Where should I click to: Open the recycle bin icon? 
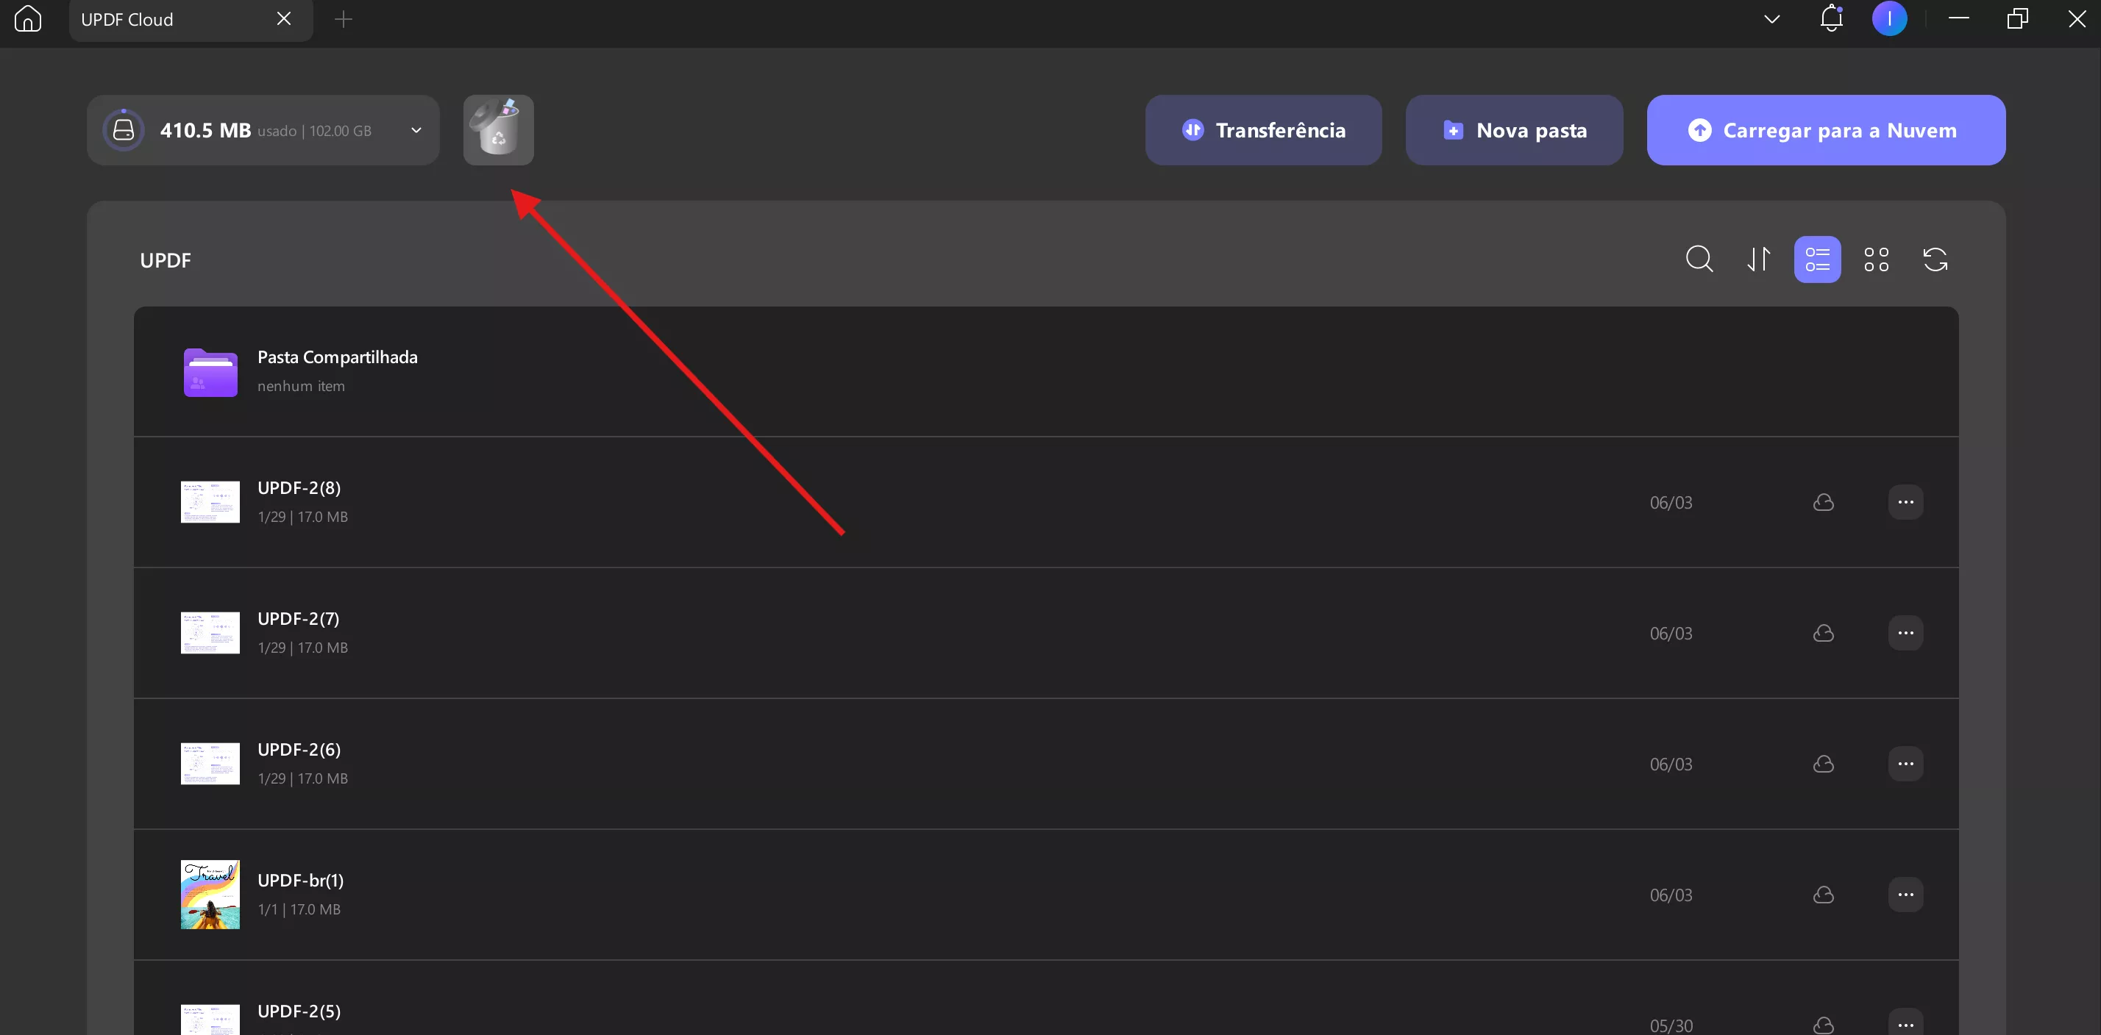[x=498, y=130]
